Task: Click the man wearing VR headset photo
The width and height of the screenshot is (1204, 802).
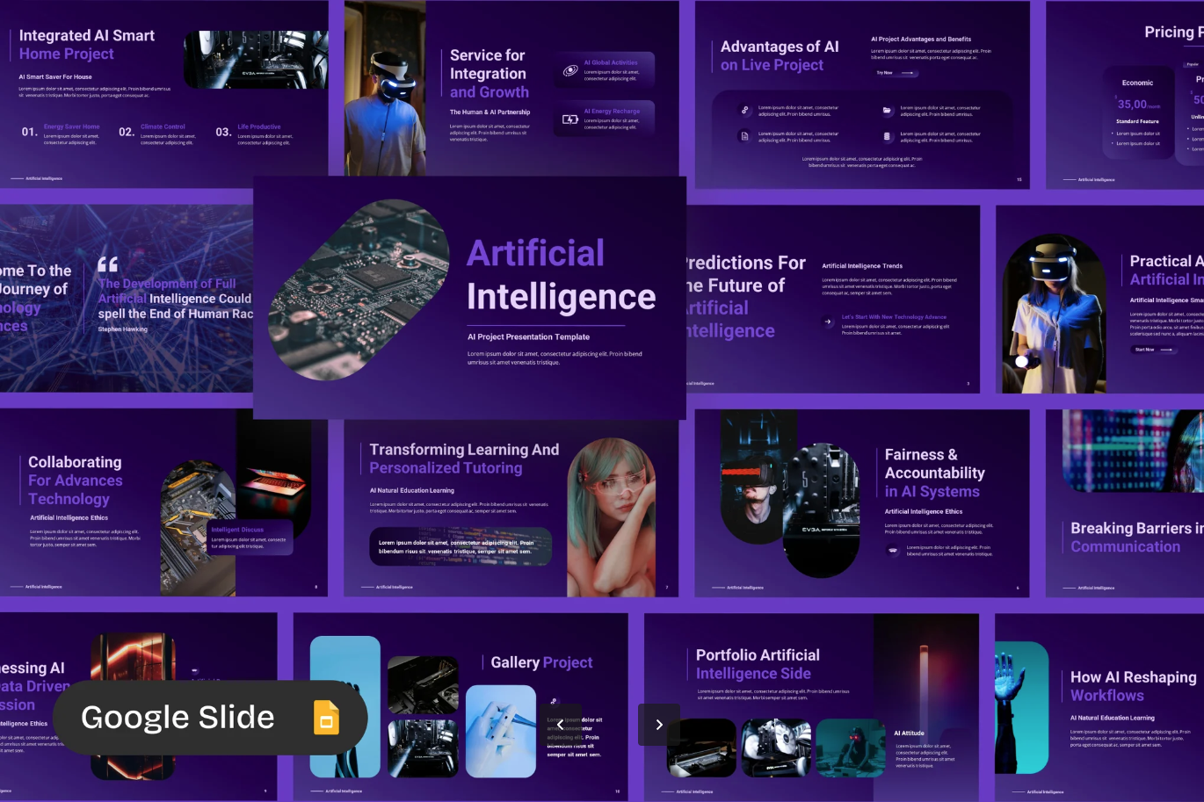Action: tap(386, 88)
